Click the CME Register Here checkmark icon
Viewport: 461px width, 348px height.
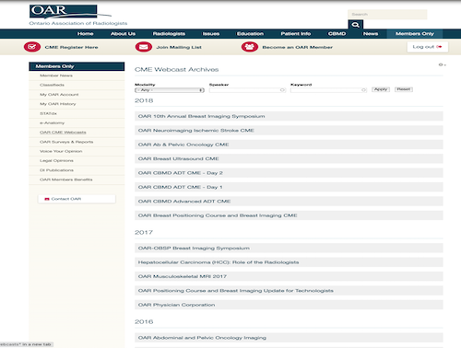click(x=32, y=47)
